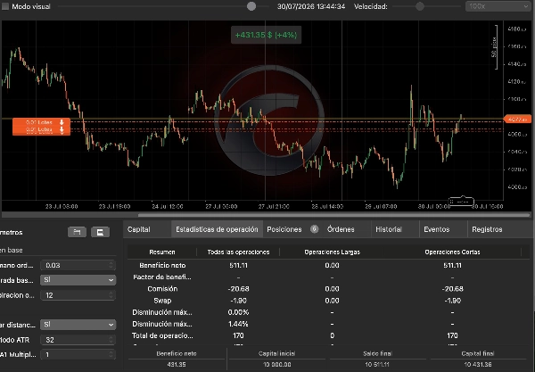
Task: Enable the Modo visual checkbox
Action: click(5, 6)
